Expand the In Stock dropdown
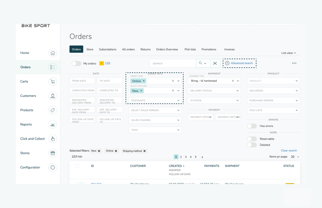 click(214, 100)
